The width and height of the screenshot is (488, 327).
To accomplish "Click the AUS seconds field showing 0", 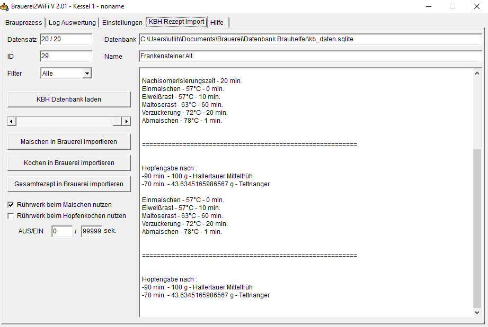I will tap(61, 231).
